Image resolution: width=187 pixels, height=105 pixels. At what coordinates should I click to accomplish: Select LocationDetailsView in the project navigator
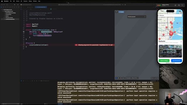pyautogui.click(x=10, y=19)
